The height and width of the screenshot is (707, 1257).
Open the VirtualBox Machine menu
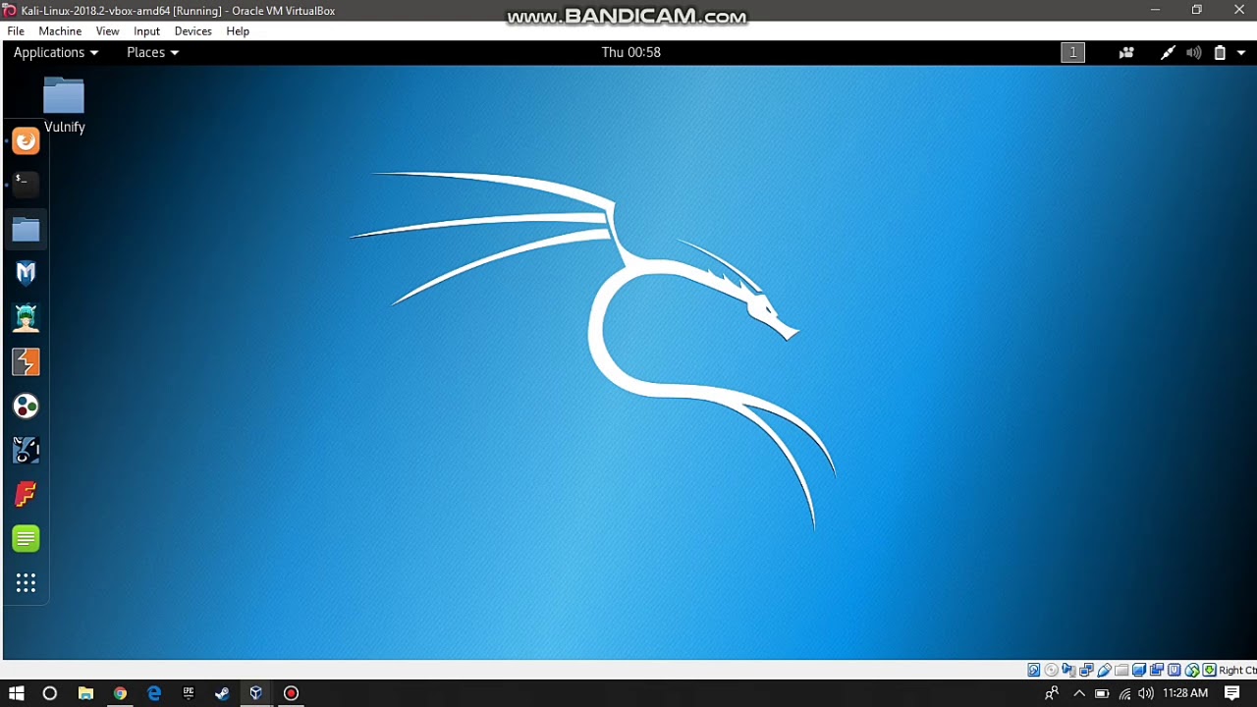point(60,31)
